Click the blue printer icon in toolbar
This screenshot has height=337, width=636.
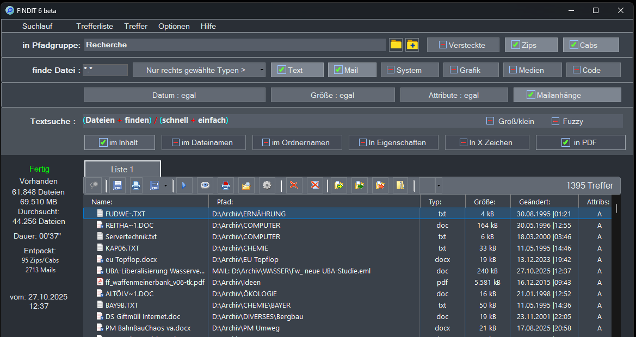pyautogui.click(x=135, y=185)
